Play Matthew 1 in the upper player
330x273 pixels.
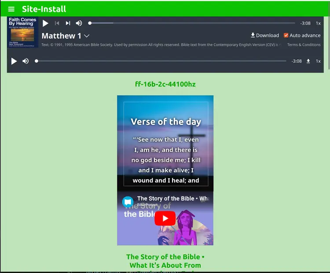(45, 23)
